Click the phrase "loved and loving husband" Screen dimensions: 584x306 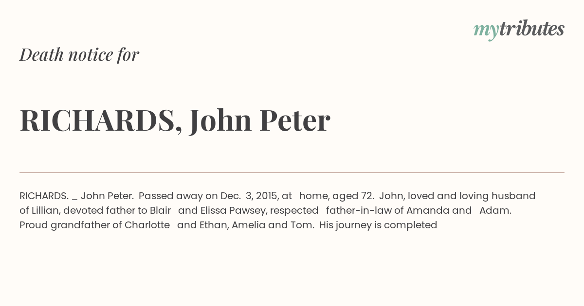(472, 196)
